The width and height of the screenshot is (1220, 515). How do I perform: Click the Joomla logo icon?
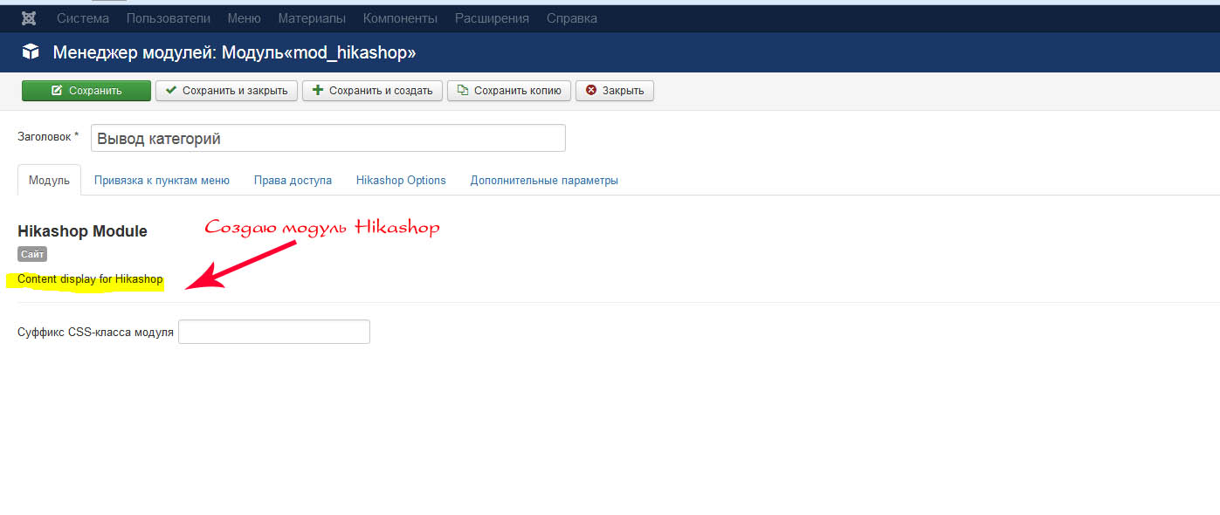click(29, 18)
